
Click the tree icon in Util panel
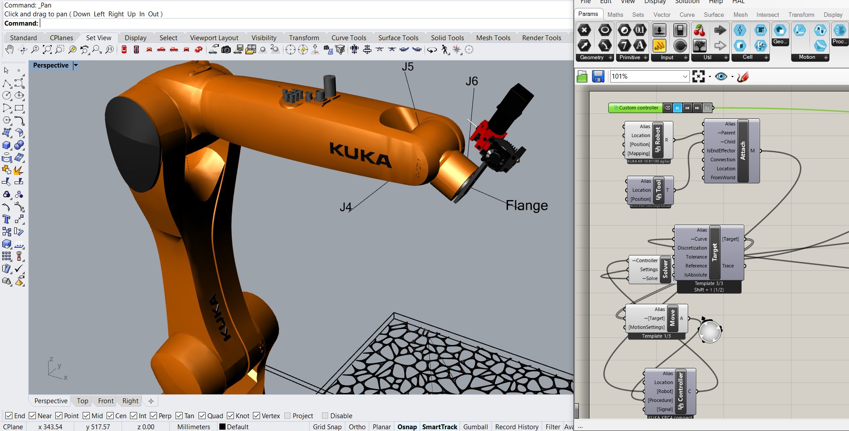pyautogui.click(x=700, y=45)
